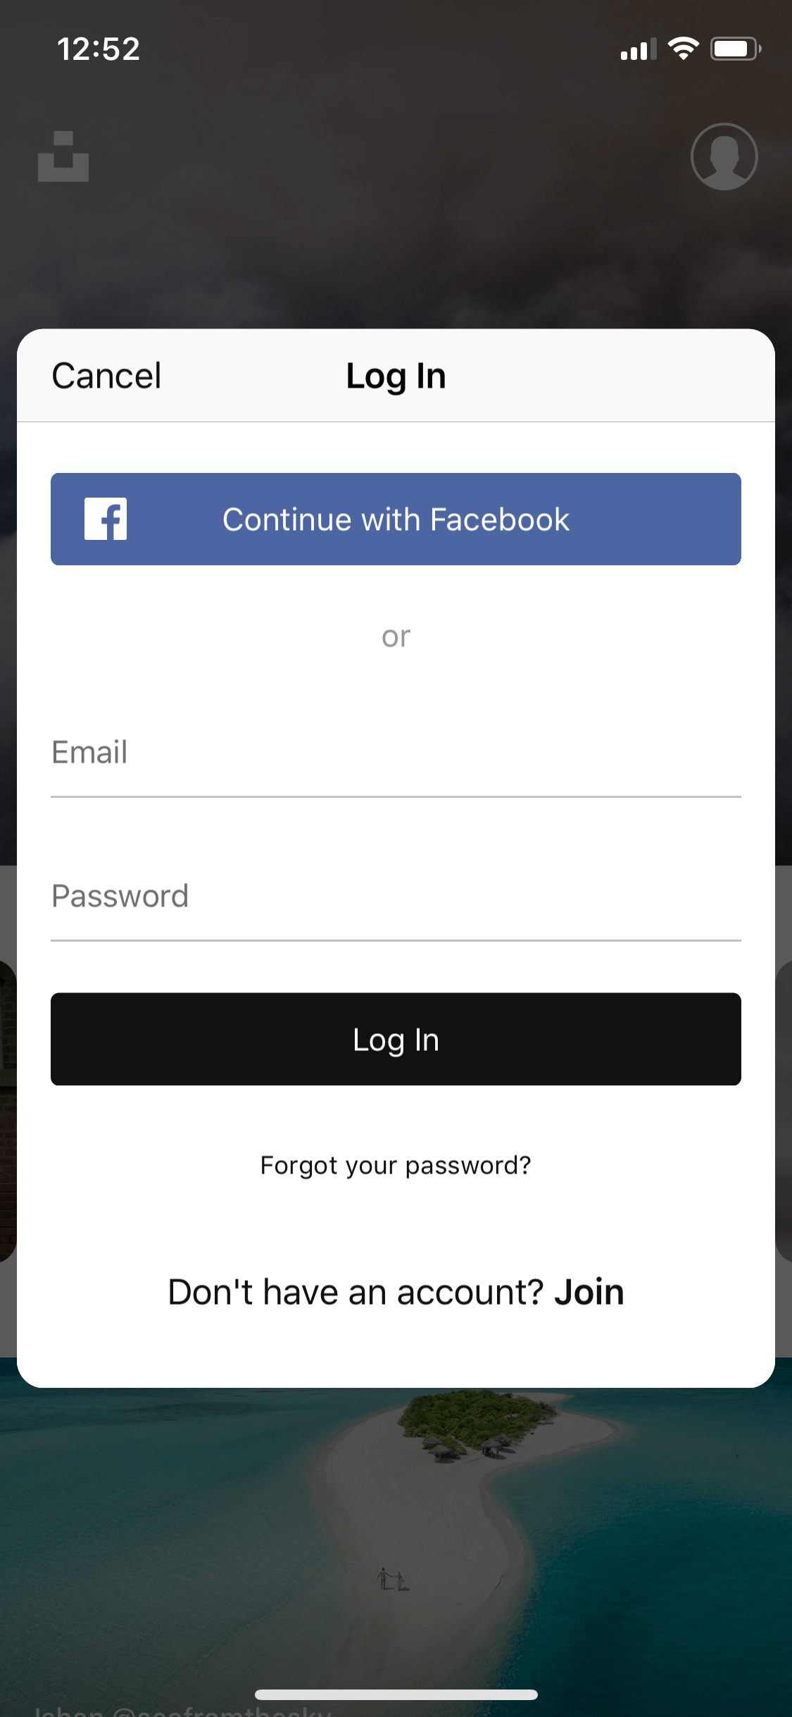This screenshot has height=1717, width=792.
Task: Click the Facebook logo icon
Action: (x=106, y=519)
